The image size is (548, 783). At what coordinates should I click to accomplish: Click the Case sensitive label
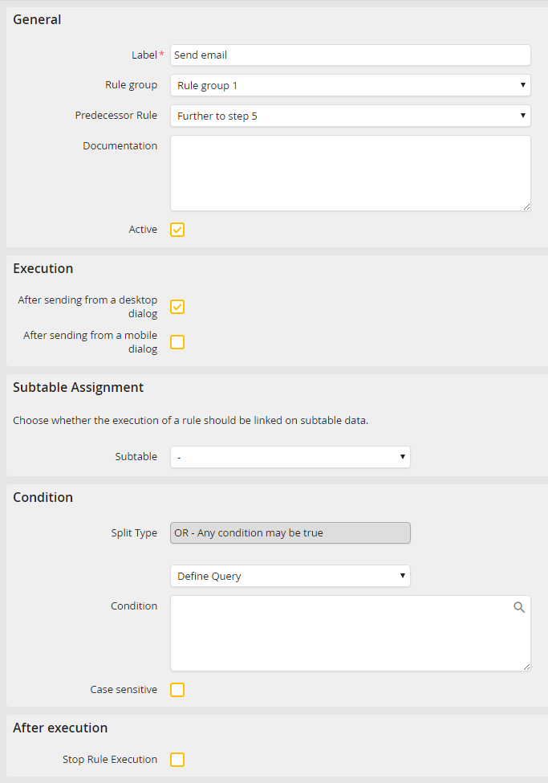[x=124, y=690]
